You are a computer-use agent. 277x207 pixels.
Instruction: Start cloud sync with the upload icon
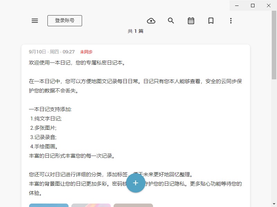pyautogui.click(x=151, y=21)
